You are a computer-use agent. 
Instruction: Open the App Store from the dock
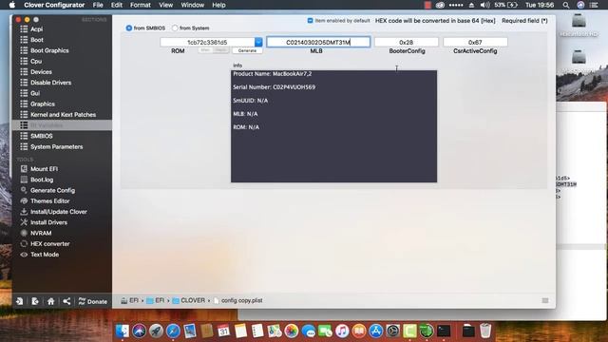coord(376,331)
